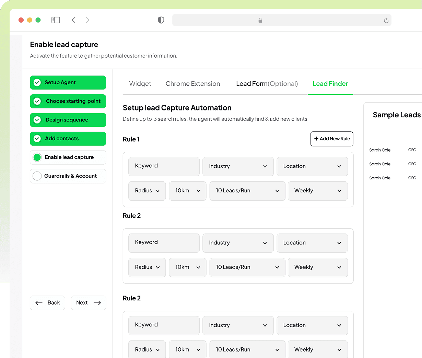Click the plus icon on Add New Rule

pyautogui.click(x=316, y=139)
